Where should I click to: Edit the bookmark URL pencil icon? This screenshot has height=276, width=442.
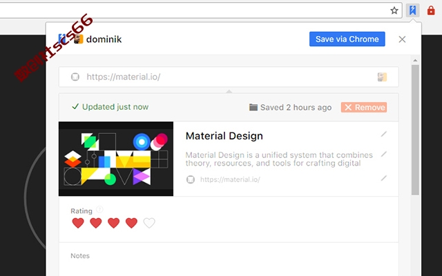pos(384,178)
